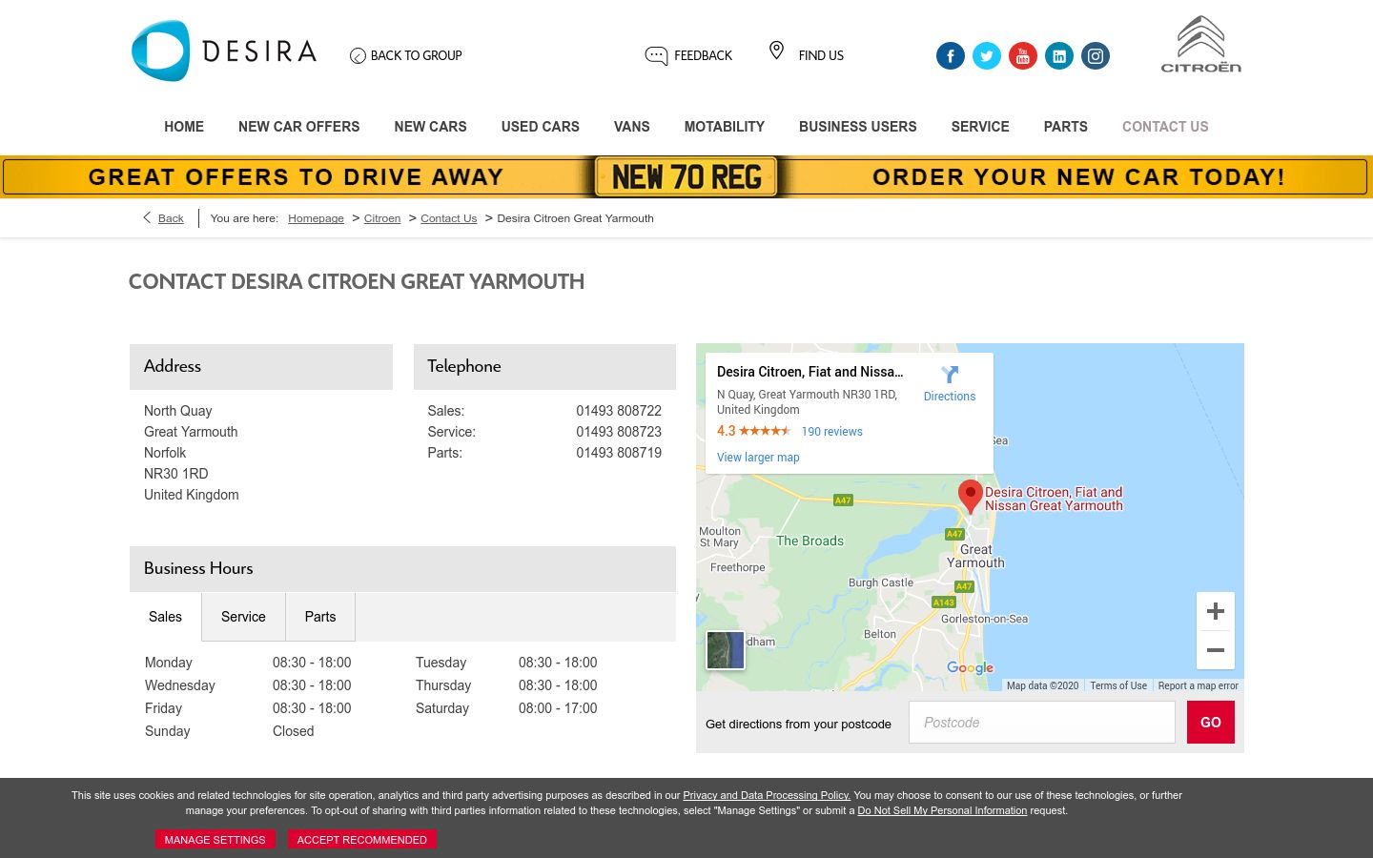Click the Service phone number 01493 808723

[619, 432]
